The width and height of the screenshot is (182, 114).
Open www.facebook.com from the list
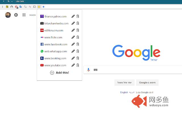pos(54,44)
